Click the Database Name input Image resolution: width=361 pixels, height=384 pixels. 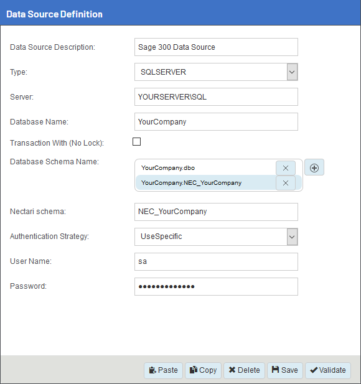[x=216, y=122]
